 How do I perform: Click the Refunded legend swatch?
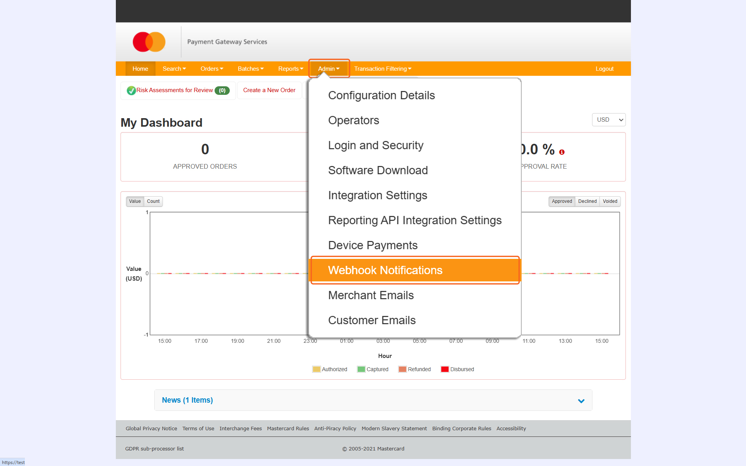coord(402,369)
